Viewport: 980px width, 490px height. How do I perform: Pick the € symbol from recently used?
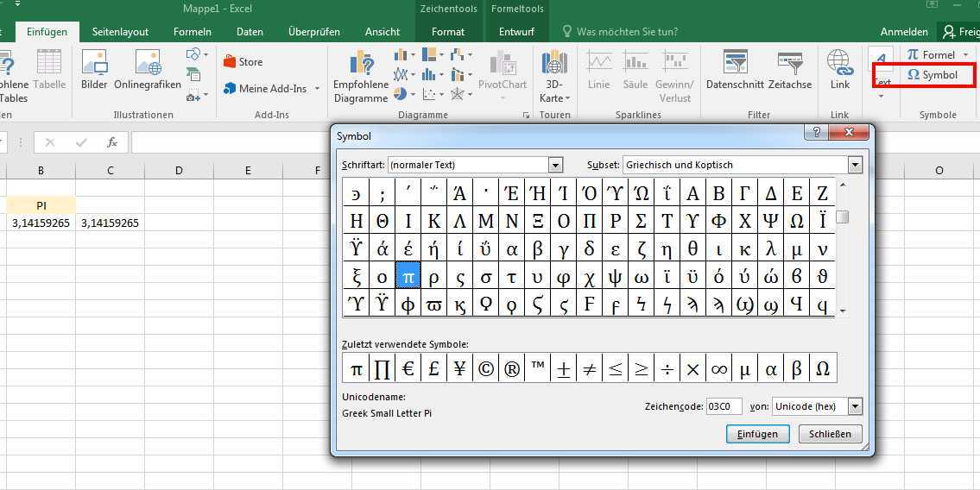tap(408, 368)
